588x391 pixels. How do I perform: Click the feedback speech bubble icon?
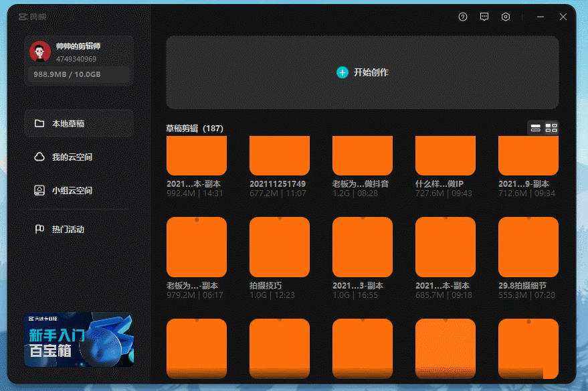tap(484, 17)
